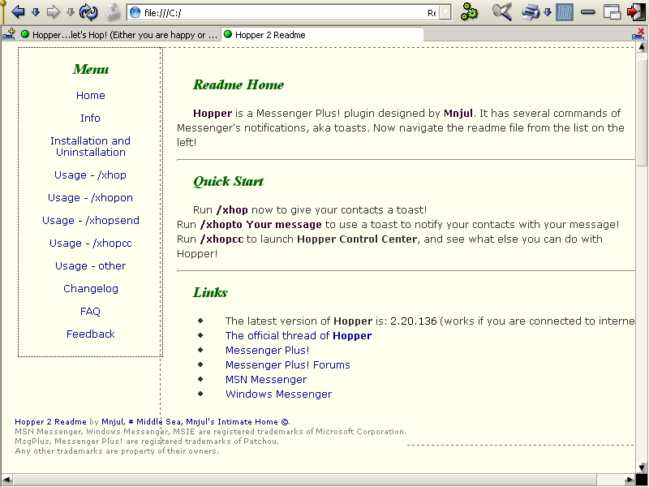Click the vertical scrollbar down arrow
The image size is (649, 487).
coord(642,466)
